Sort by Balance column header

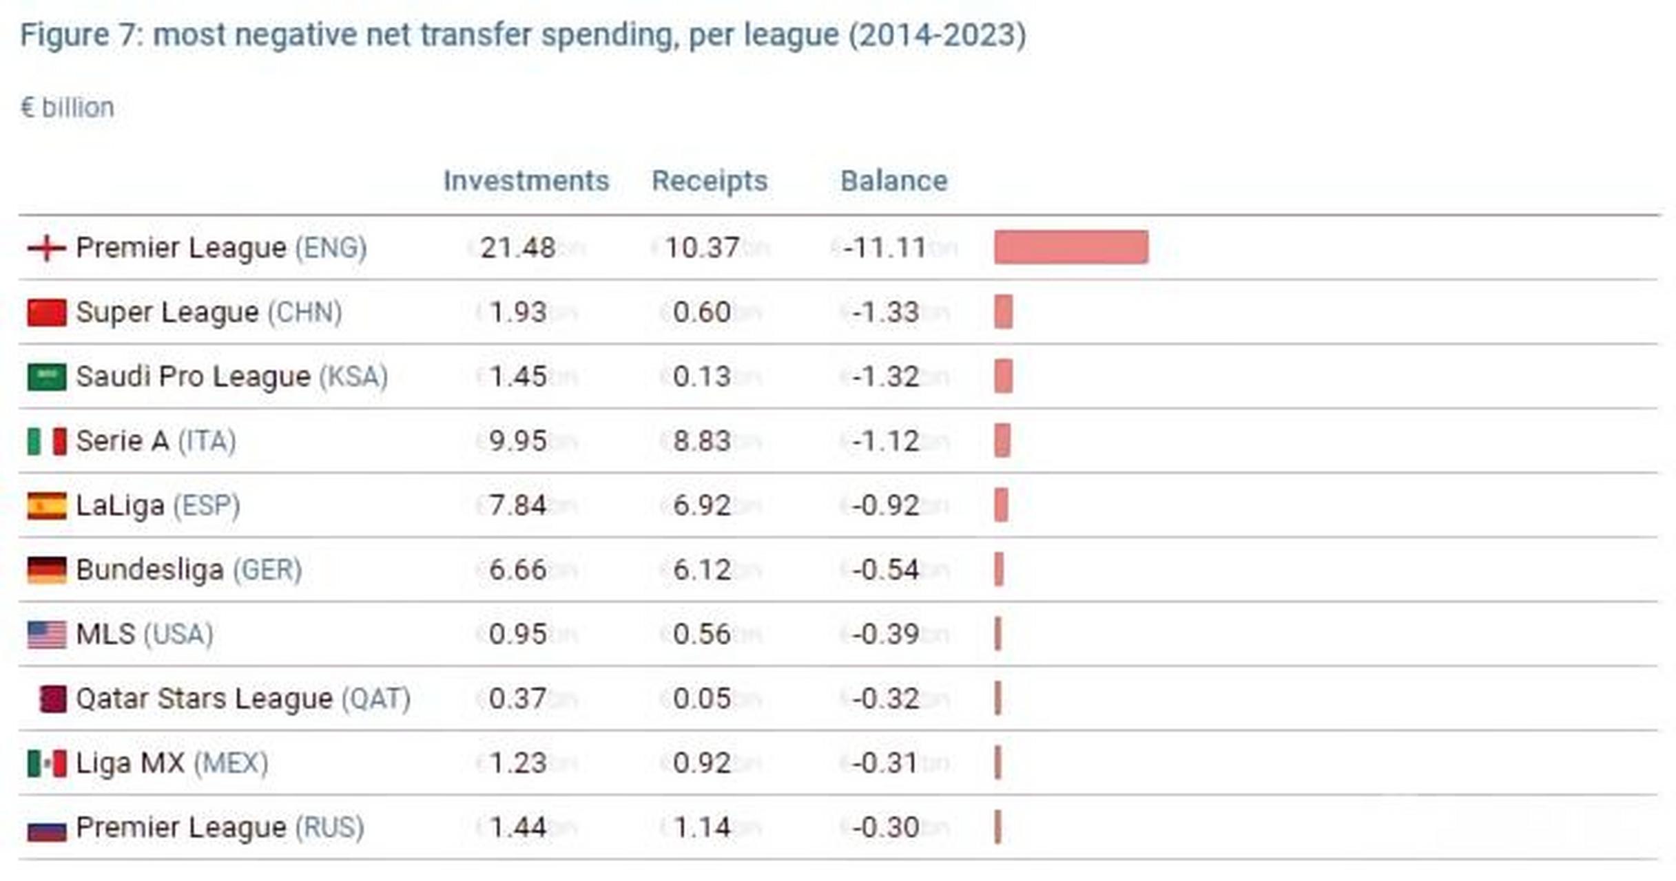click(893, 181)
